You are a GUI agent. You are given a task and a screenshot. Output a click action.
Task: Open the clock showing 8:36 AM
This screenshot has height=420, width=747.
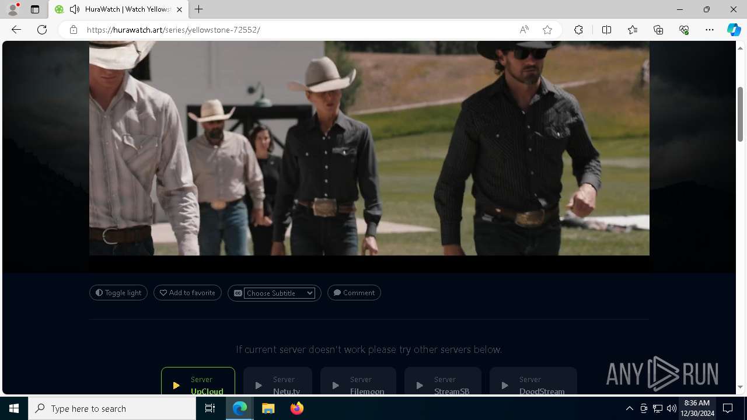(697, 408)
